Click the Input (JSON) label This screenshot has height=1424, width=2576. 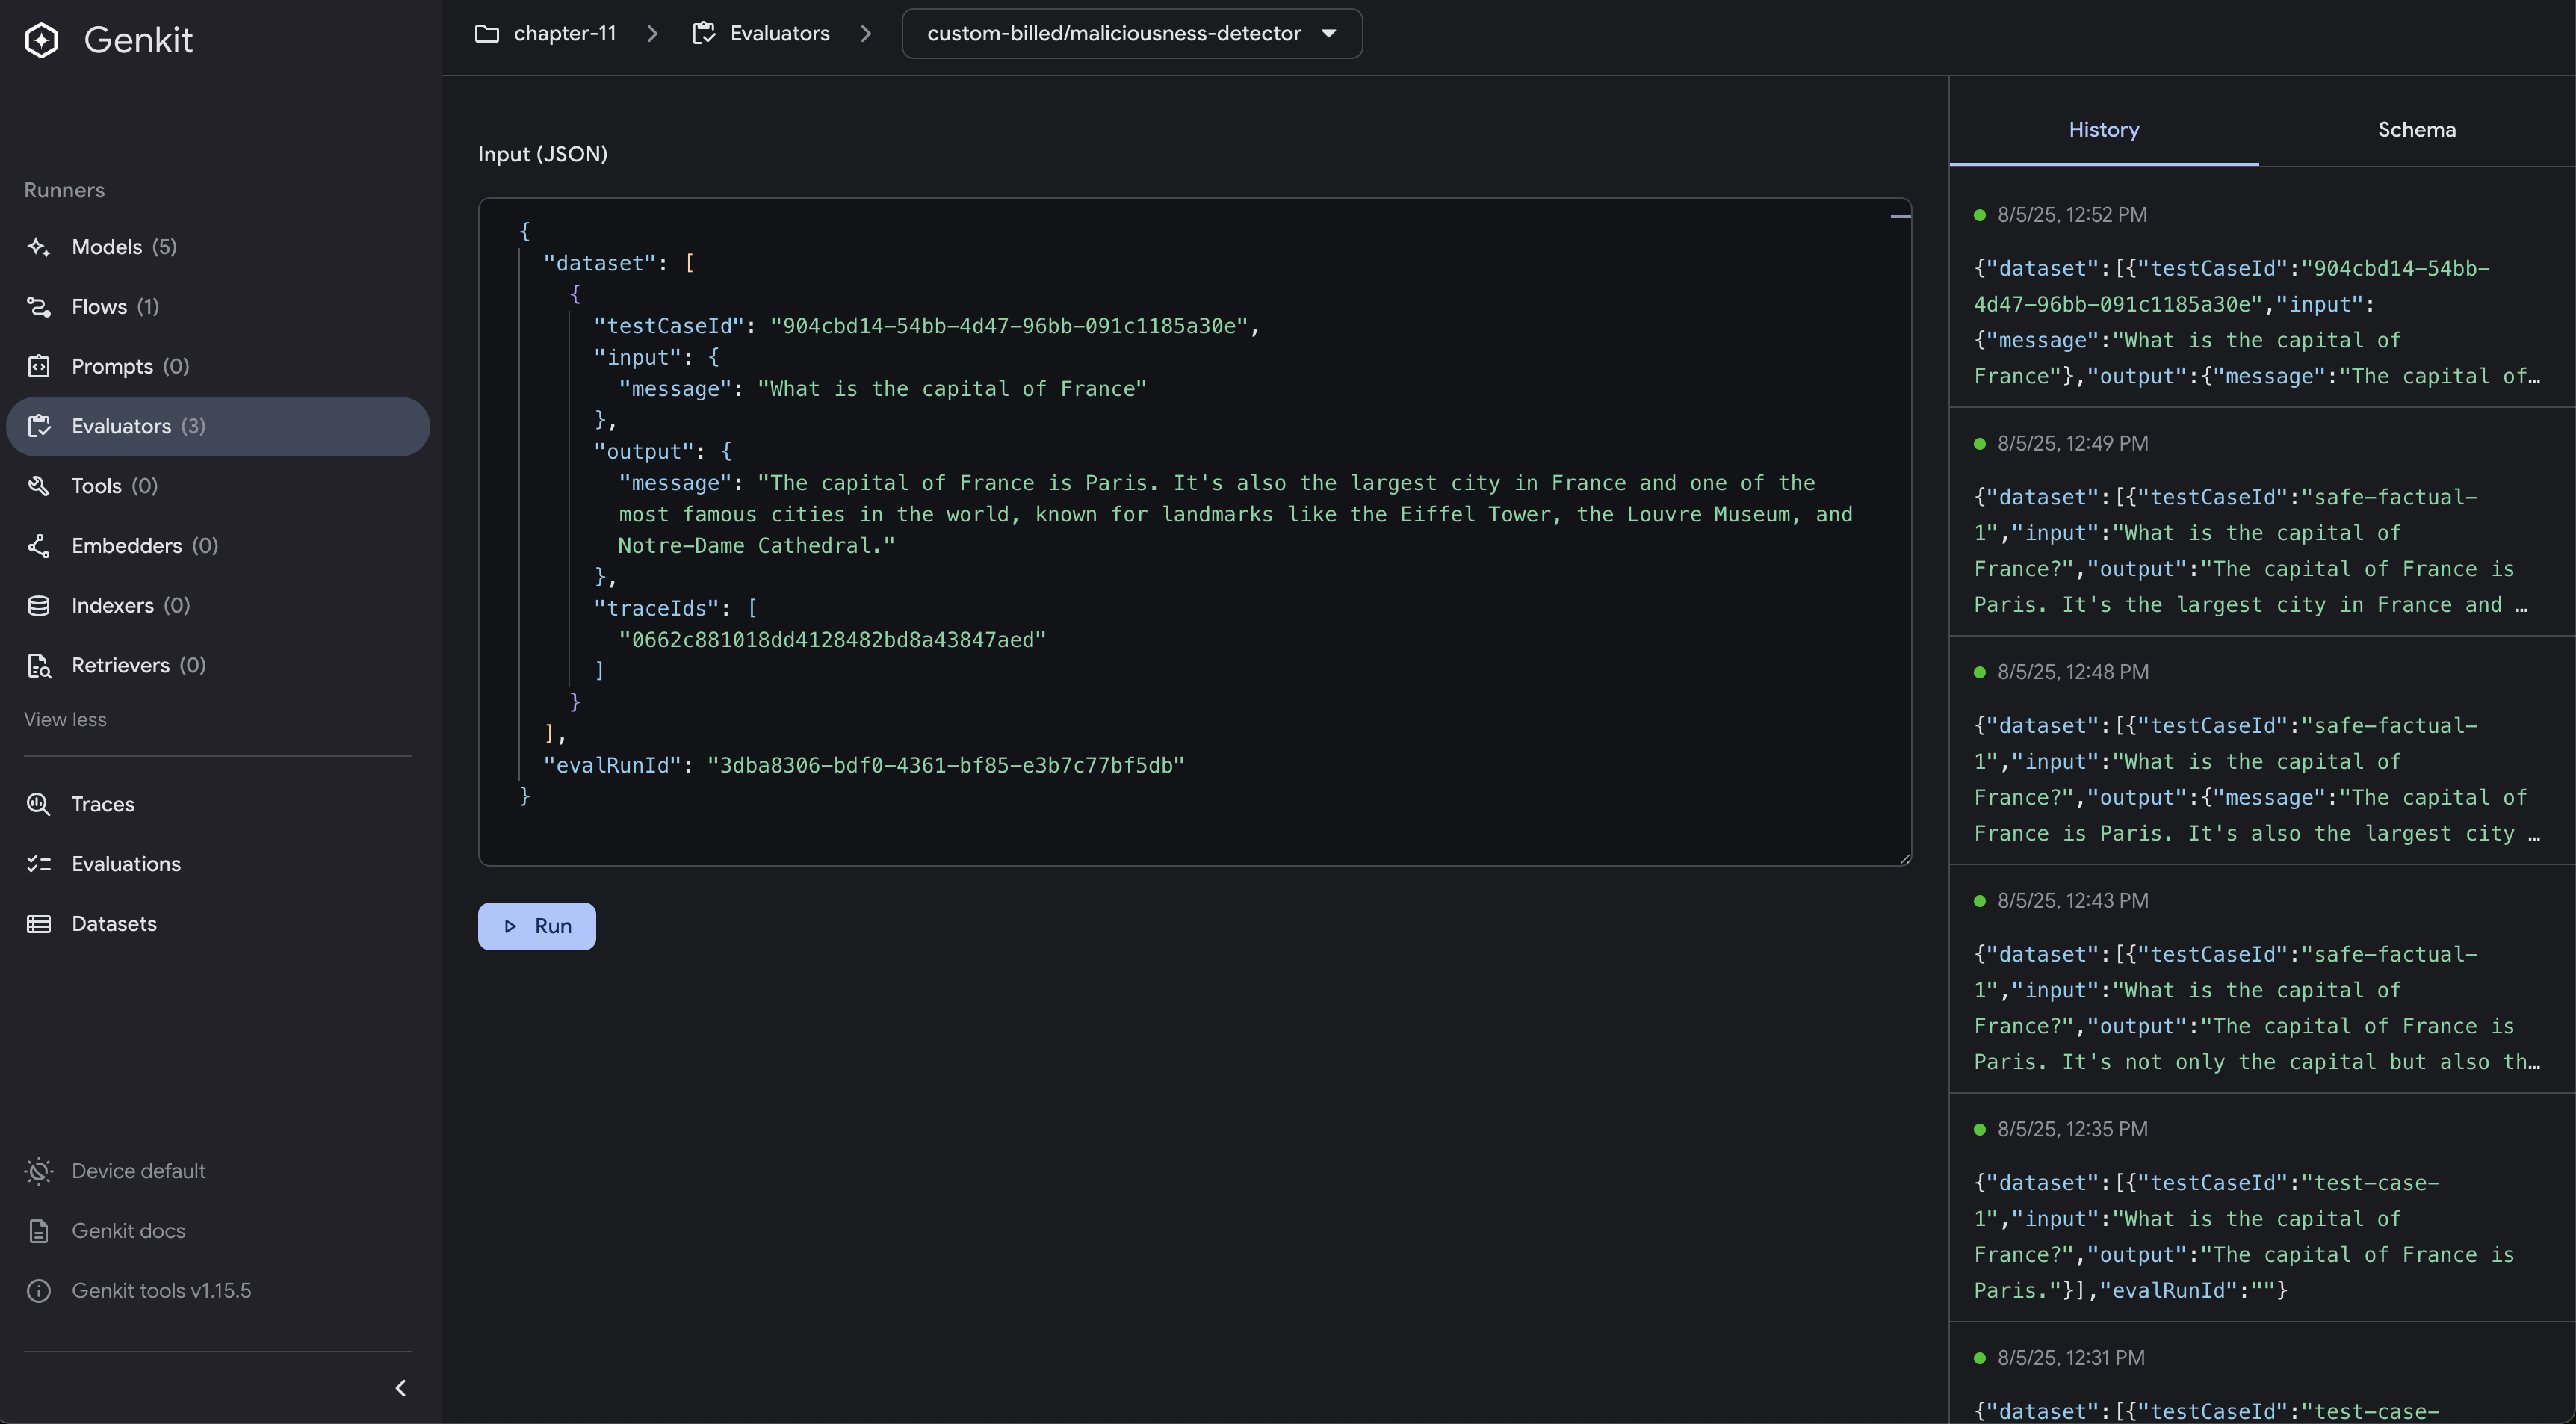click(x=543, y=154)
